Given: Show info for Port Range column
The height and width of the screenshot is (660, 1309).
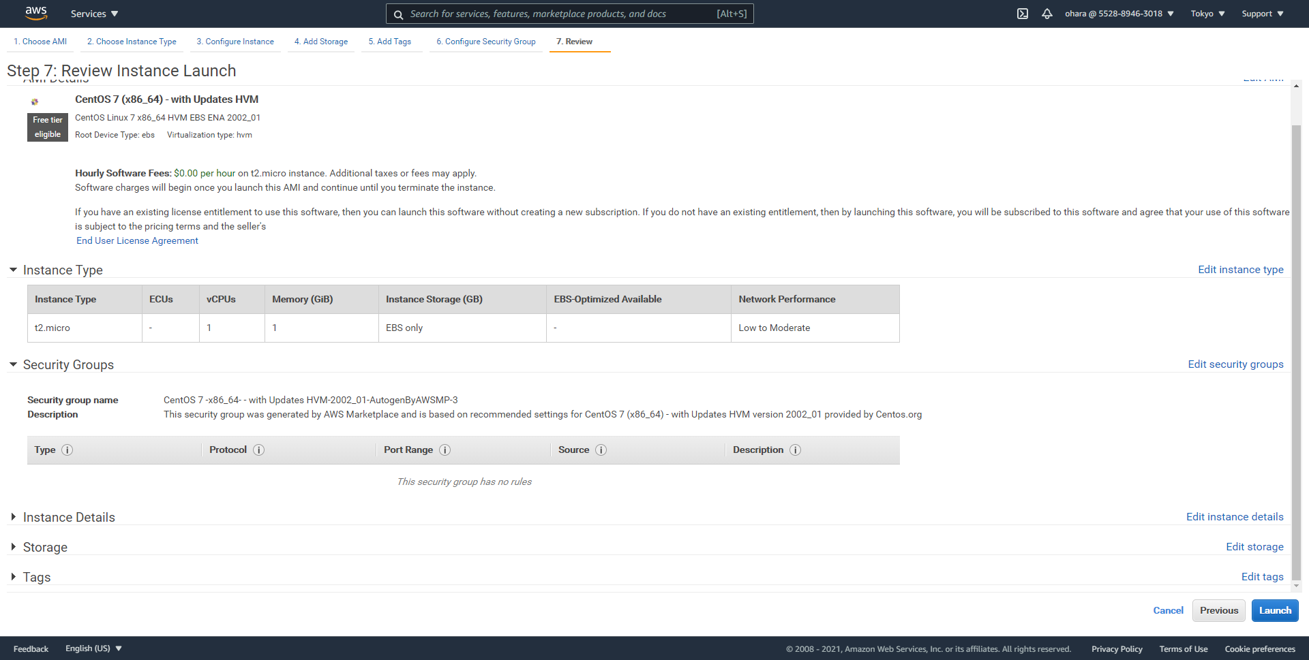Looking at the screenshot, I should point(445,450).
